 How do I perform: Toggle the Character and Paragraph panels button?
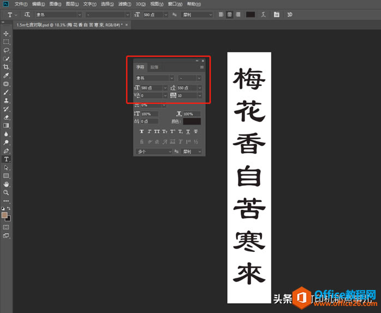(277, 15)
